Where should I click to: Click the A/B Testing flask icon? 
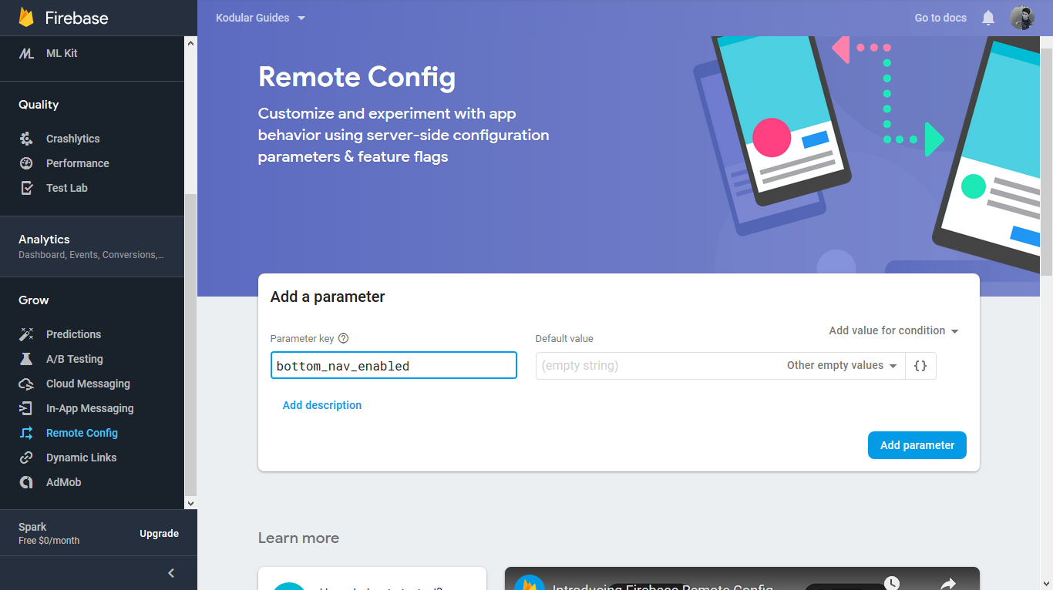[x=26, y=359]
